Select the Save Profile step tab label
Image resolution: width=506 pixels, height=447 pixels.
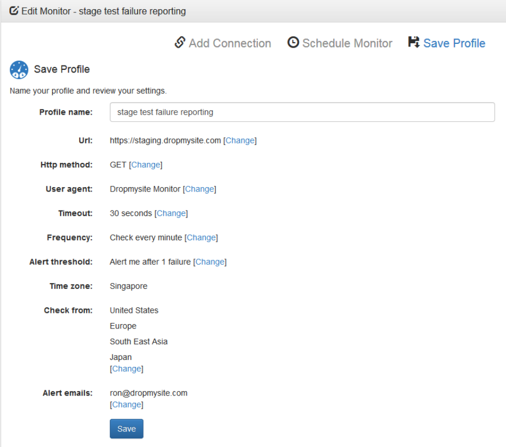click(x=454, y=43)
